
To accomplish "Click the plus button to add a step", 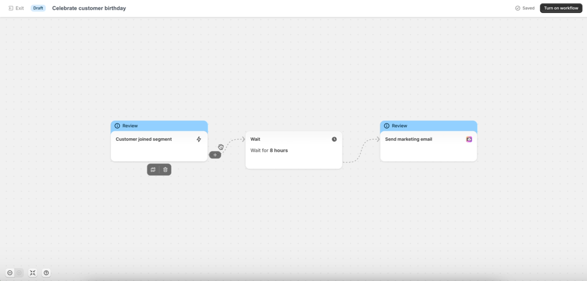I will (x=215, y=155).
